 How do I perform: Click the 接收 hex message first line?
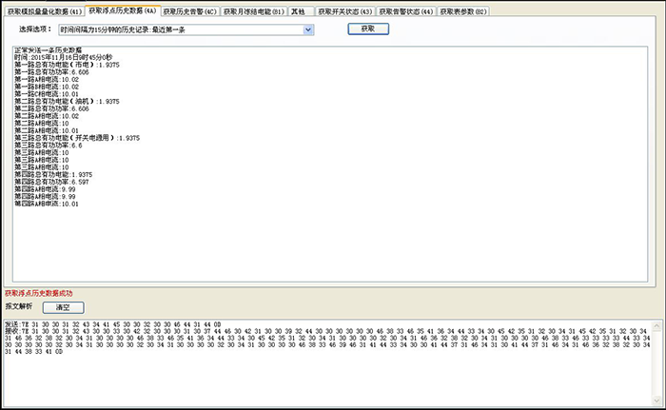pos(327,331)
